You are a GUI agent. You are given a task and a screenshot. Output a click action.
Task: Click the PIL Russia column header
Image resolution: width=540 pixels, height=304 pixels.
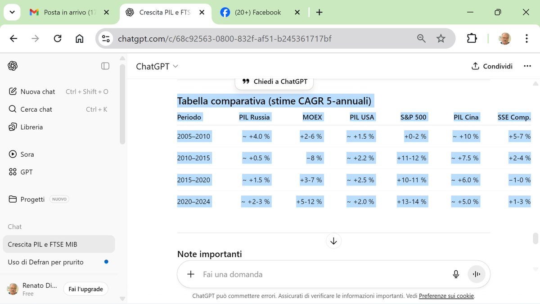click(x=254, y=117)
